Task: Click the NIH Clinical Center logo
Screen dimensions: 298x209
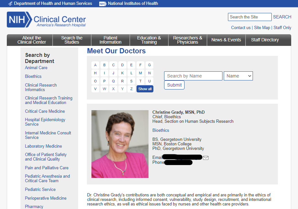Action: point(46,19)
